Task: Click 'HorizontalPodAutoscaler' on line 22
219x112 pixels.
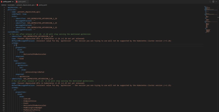Action: (35, 54)
